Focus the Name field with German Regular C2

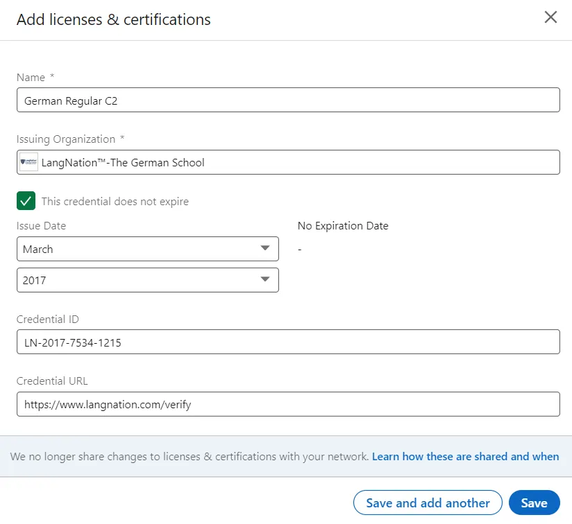(288, 100)
